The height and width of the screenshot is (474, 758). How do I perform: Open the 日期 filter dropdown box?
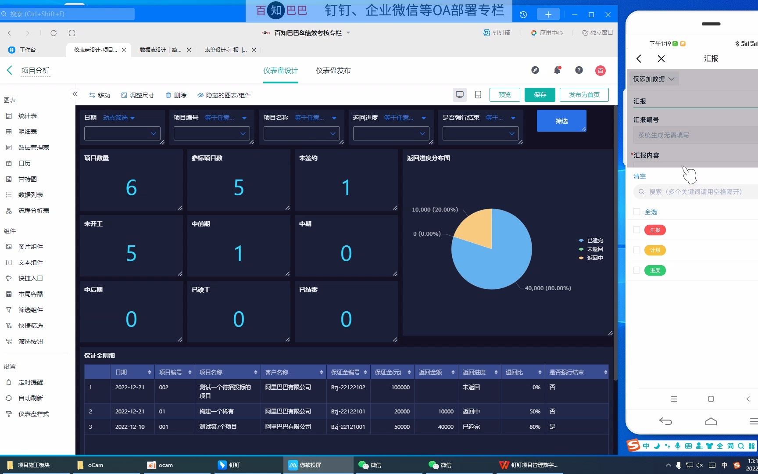(122, 133)
